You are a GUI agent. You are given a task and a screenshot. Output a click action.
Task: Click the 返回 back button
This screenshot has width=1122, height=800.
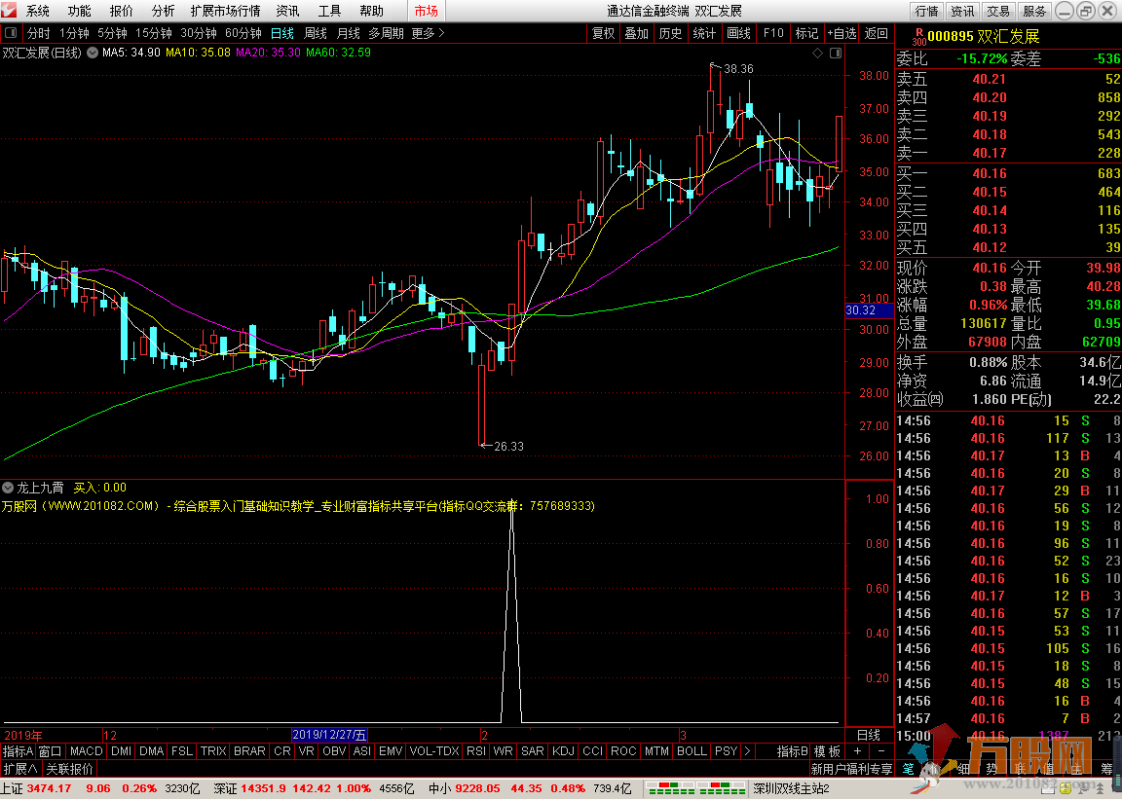tap(877, 33)
